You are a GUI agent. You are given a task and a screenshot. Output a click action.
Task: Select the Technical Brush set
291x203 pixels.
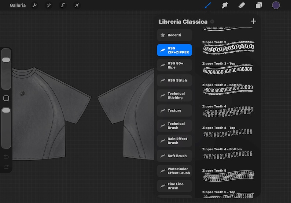174,126
